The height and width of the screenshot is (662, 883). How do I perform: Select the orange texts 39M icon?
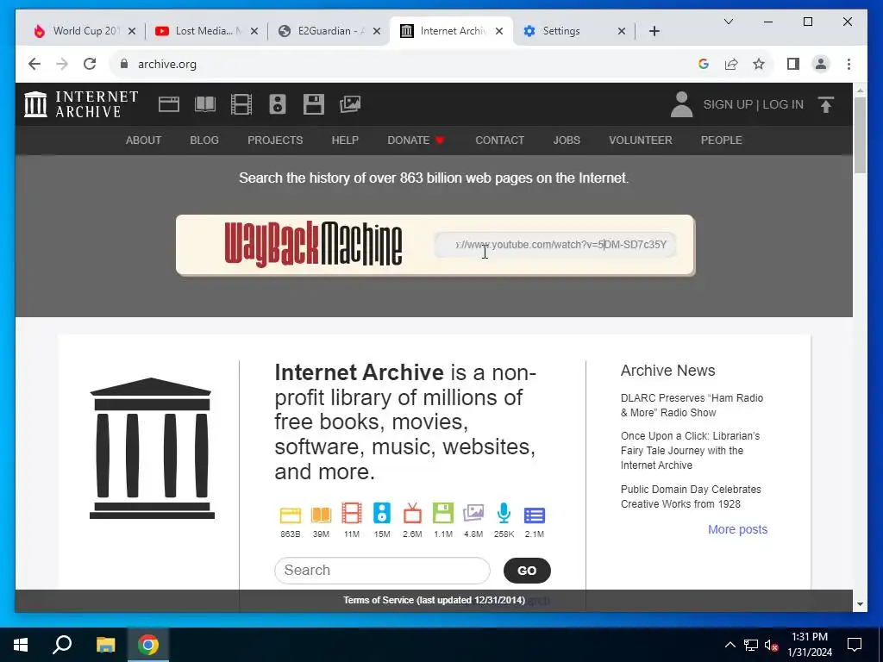321,515
